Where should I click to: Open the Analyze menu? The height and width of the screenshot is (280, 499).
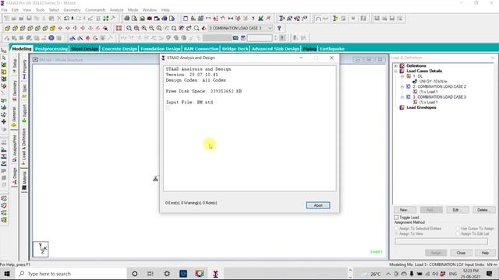click(116, 10)
